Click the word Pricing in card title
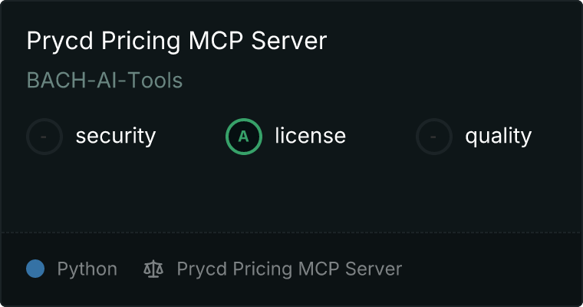The image size is (583, 307). coord(141,41)
